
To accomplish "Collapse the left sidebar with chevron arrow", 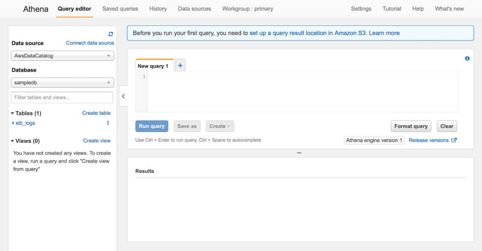I will pyautogui.click(x=123, y=96).
